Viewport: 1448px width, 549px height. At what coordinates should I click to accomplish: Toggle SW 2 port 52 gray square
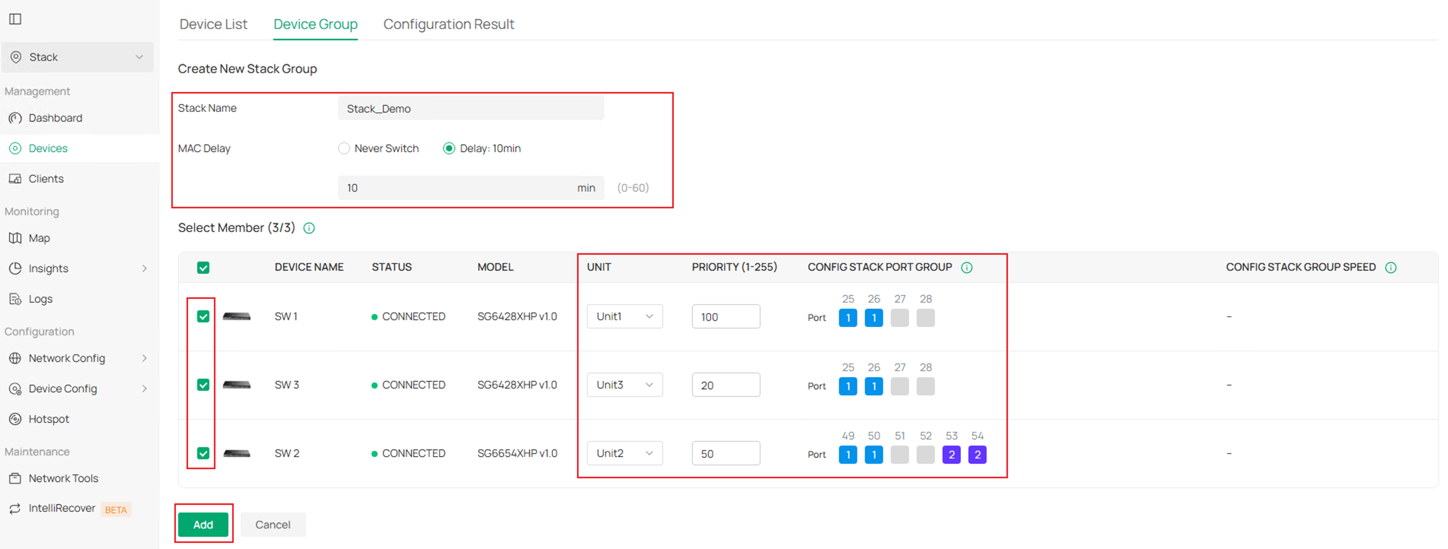pos(926,455)
